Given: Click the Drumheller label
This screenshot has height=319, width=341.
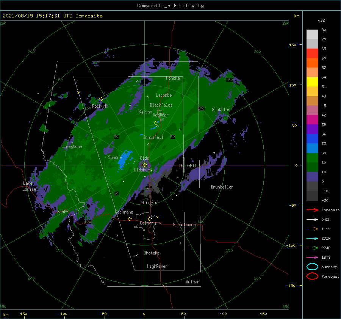Looking at the screenshot, I should point(222,187).
